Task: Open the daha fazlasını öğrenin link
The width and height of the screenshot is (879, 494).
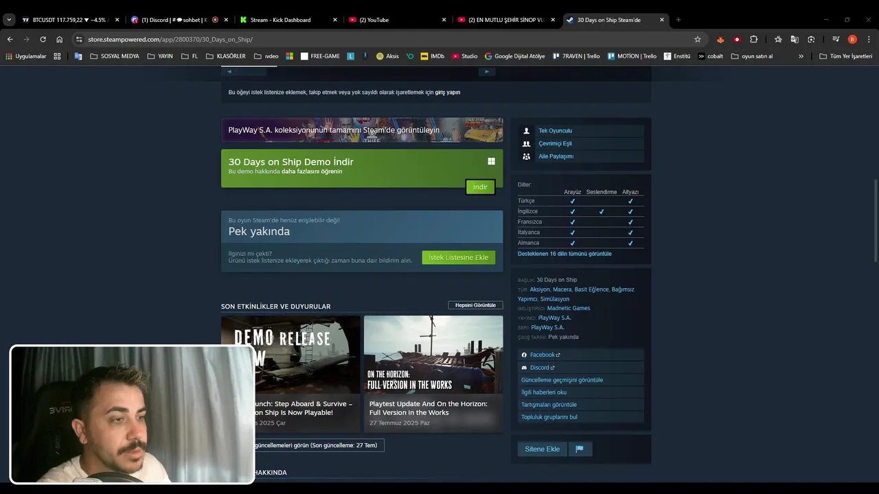Action: point(312,171)
